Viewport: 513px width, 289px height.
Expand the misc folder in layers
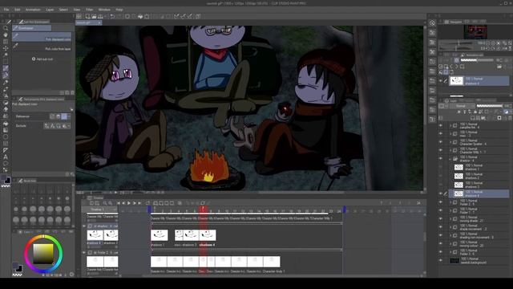[x=450, y=134]
